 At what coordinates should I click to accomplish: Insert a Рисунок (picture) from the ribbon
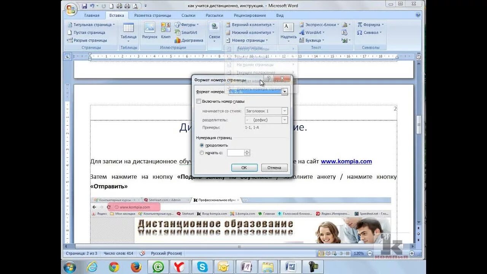[150, 31]
